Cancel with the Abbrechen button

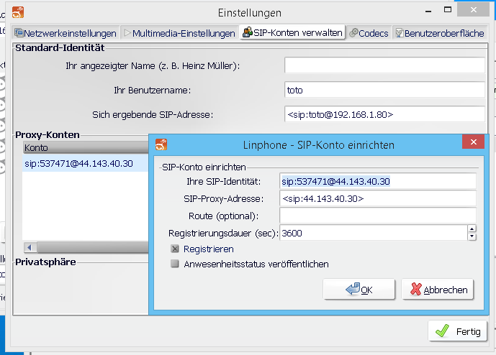click(438, 290)
